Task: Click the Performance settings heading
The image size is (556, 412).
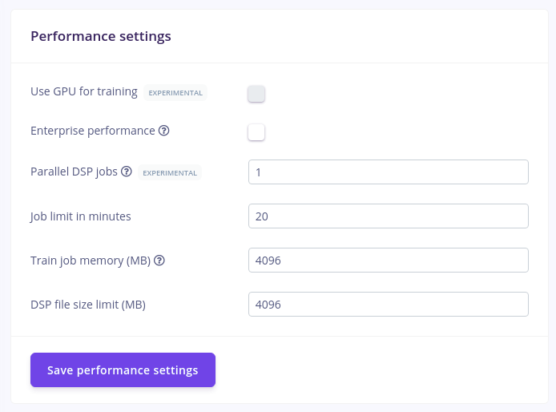Action: click(101, 36)
